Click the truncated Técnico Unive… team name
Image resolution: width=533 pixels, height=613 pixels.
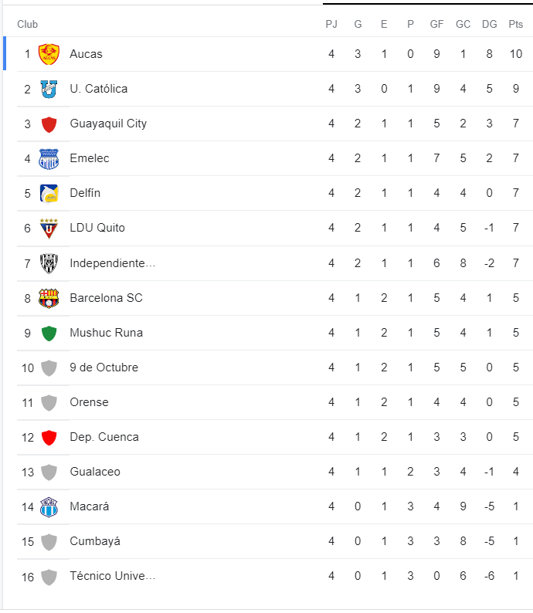pos(113,576)
